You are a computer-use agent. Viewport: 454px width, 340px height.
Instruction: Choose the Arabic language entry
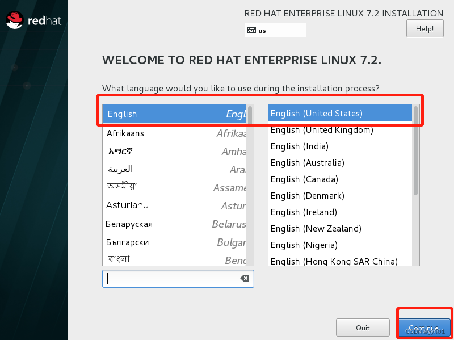pyautogui.click(x=170, y=169)
